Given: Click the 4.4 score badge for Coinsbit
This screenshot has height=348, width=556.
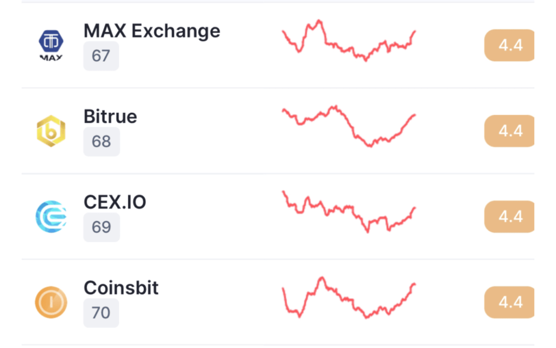Looking at the screenshot, I should pos(509,302).
